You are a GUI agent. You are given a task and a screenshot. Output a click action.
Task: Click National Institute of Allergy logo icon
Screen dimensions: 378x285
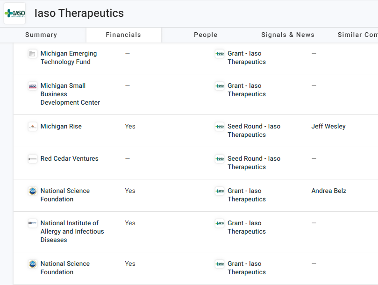click(32, 223)
